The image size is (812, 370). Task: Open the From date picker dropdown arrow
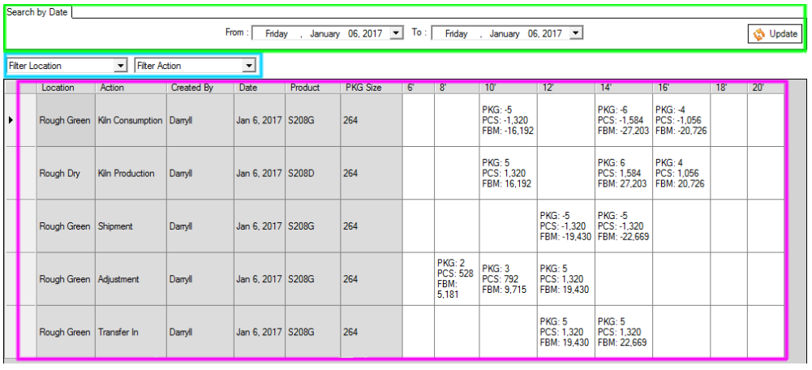(396, 33)
